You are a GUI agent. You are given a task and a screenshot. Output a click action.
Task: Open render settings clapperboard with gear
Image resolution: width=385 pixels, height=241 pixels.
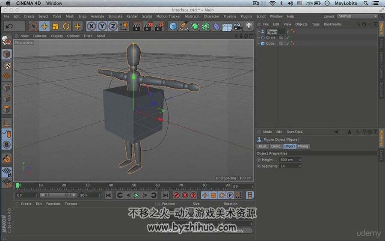tap(159, 26)
